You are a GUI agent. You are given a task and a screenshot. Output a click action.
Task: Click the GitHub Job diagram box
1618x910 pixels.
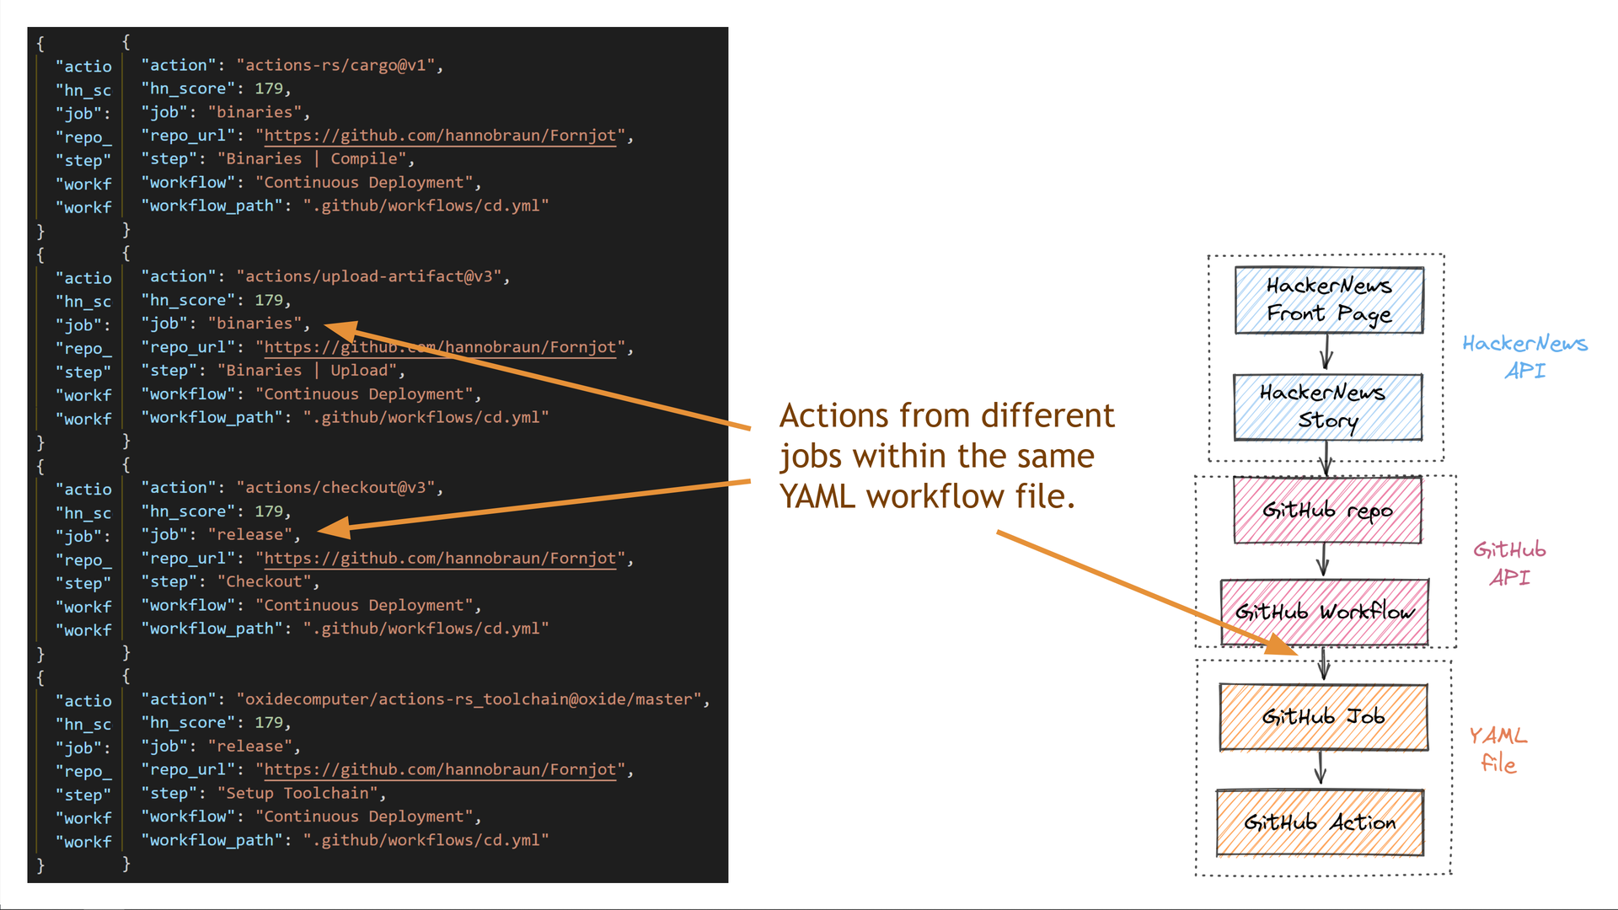1324,717
